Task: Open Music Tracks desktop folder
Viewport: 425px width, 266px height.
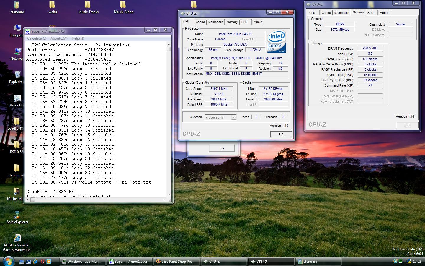Action: coord(88,7)
